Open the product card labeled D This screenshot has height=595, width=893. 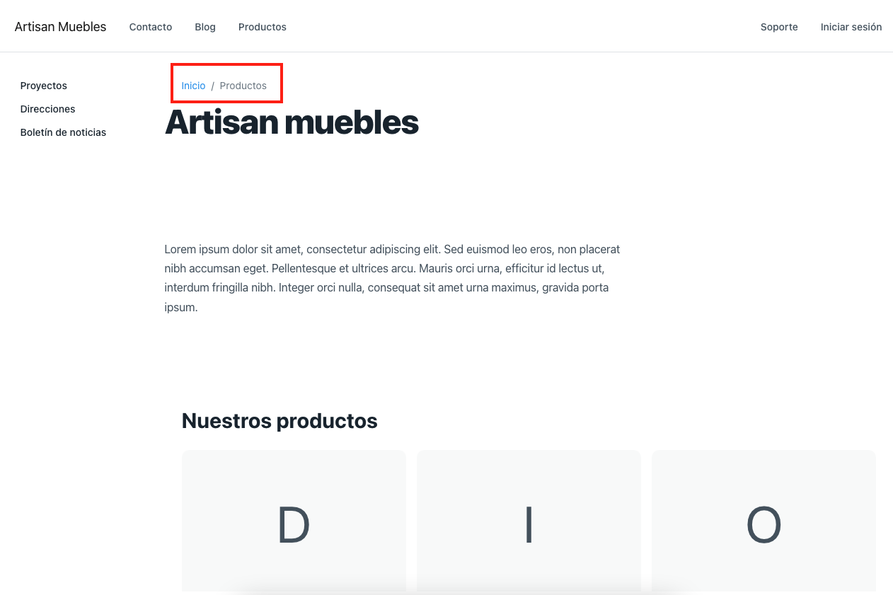click(294, 524)
